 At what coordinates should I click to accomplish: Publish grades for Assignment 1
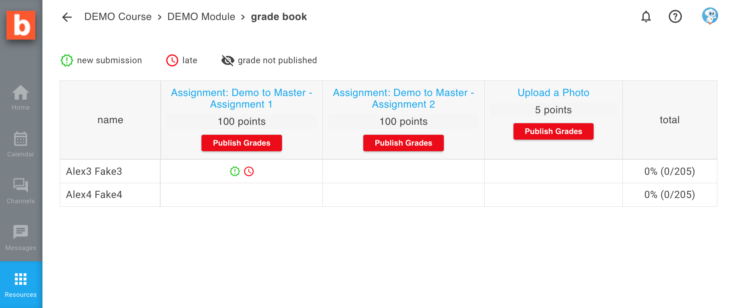click(242, 143)
